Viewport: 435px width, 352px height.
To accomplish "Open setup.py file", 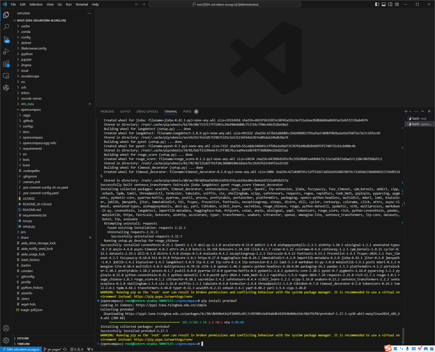I will pyautogui.click(x=54, y=226).
